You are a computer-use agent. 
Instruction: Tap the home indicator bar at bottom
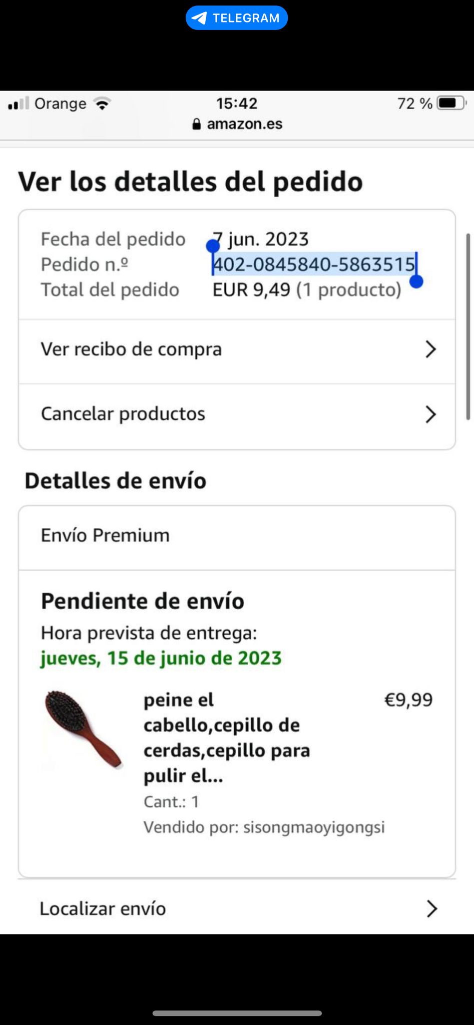point(237,1013)
